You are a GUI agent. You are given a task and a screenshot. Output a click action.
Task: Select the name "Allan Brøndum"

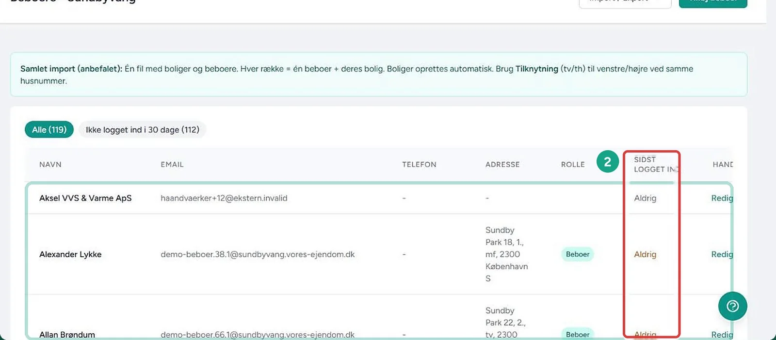pyautogui.click(x=67, y=335)
